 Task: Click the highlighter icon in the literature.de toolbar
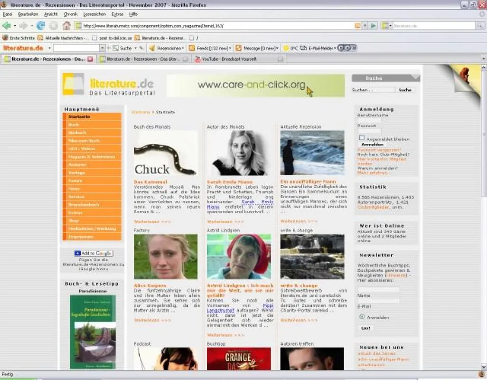coord(141,48)
